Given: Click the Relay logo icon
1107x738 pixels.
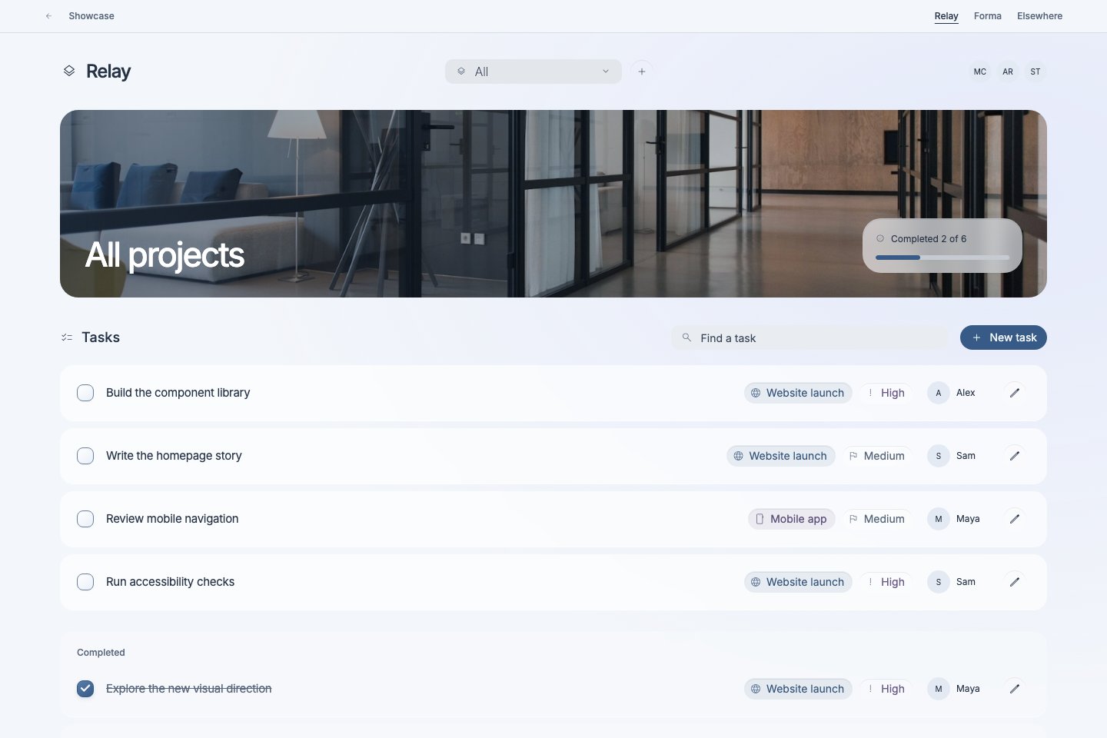Looking at the screenshot, I should (x=69, y=71).
